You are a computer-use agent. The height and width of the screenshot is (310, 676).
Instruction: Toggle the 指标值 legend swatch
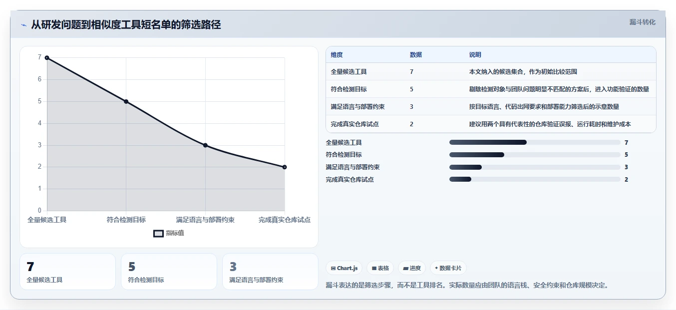tap(158, 233)
